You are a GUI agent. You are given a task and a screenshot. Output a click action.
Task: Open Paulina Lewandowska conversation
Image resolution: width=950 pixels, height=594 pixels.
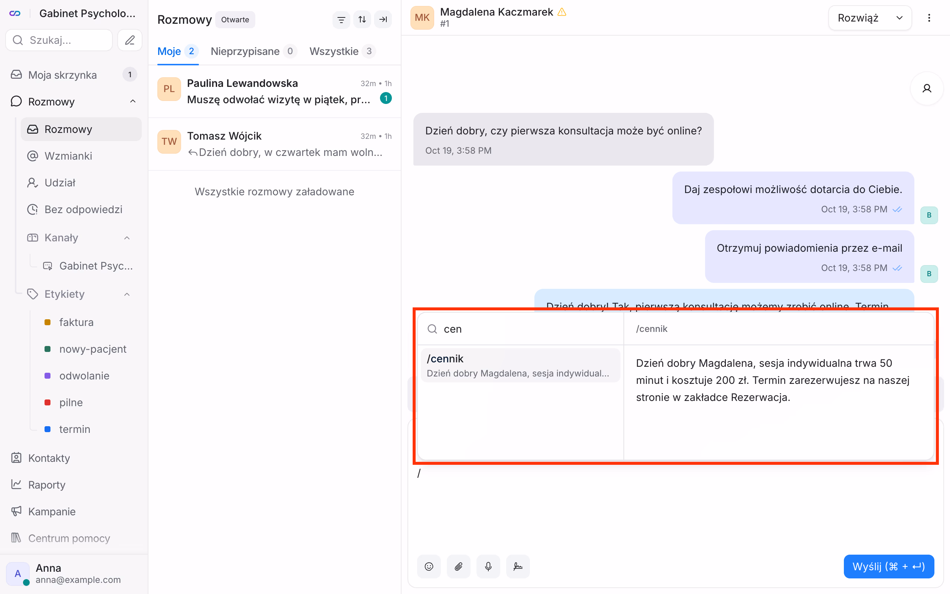(x=274, y=91)
